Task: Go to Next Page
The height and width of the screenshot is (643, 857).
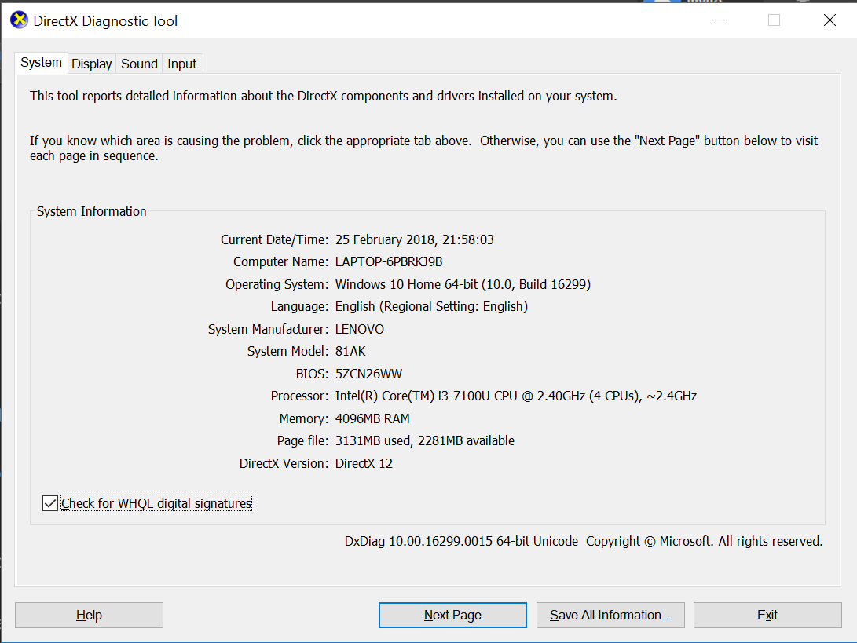Action: pos(452,616)
